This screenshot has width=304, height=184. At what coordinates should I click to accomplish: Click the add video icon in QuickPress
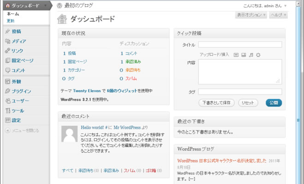(x=244, y=55)
